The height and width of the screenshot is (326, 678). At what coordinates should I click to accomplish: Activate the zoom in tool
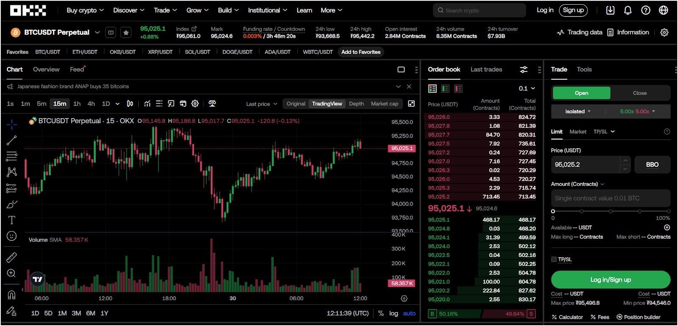(x=12, y=273)
